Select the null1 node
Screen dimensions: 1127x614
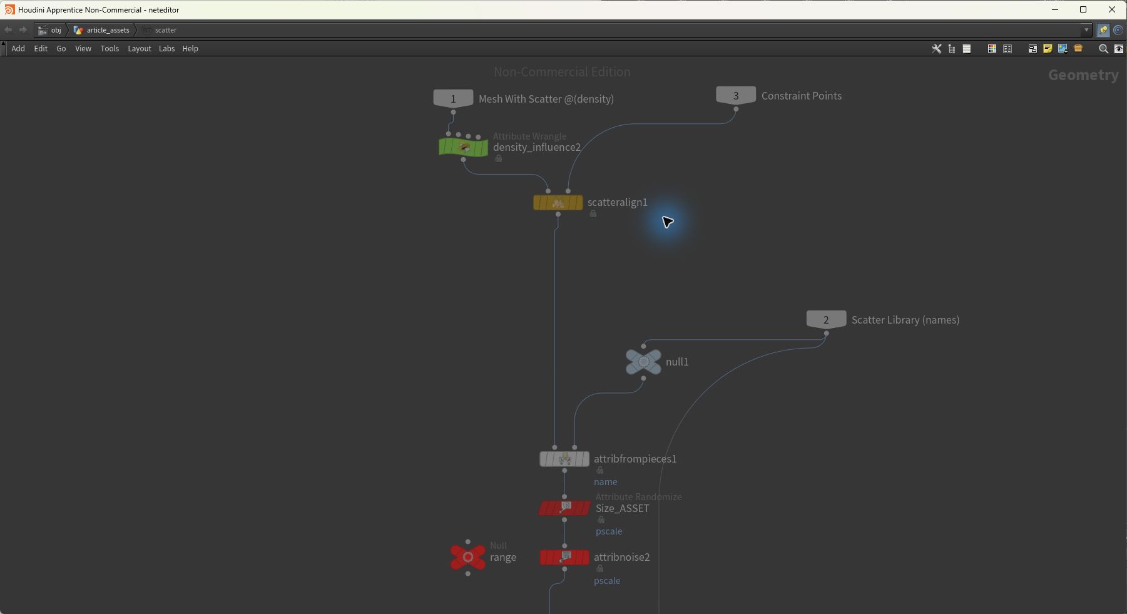pyautogui.click(x=643, y=362)
